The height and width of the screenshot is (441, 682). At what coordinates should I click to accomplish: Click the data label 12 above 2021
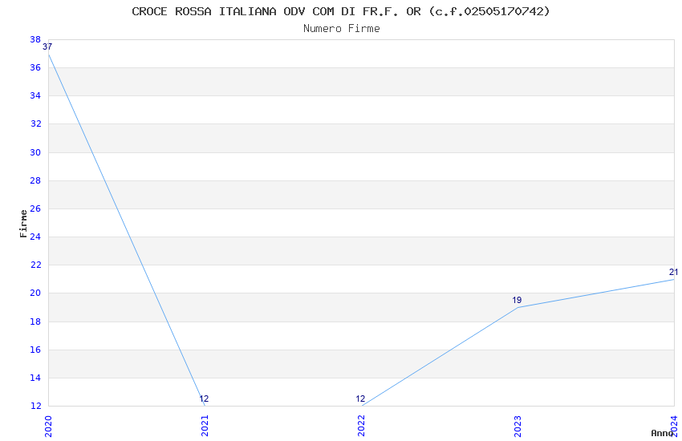coord(204,399)
